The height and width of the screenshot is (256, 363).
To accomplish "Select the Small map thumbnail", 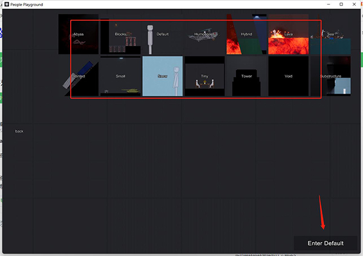I will point(120,76).
